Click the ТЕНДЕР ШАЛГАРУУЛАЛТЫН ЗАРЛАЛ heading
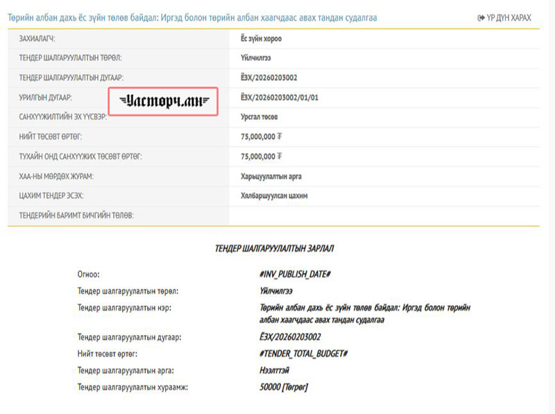 pyautogui.click(x=277, y=248)
